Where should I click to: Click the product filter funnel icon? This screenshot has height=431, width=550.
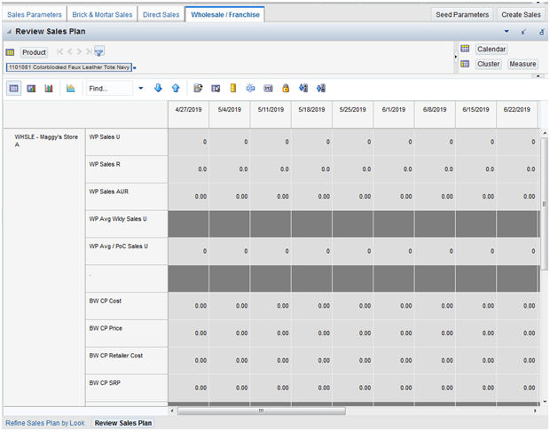(99, 52)
